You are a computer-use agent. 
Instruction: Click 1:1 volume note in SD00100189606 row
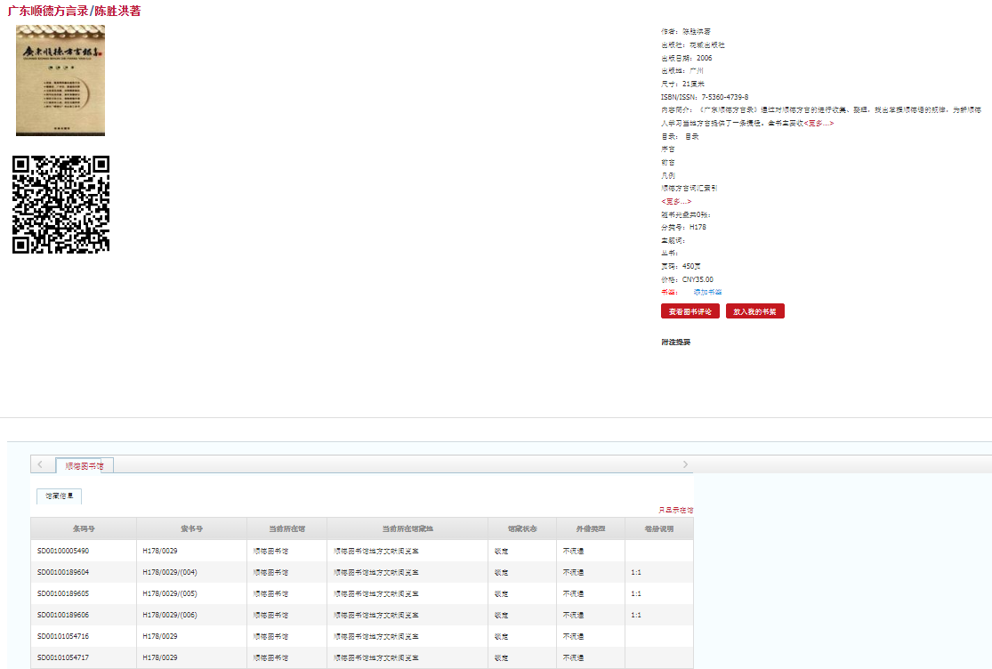[636, 616]
